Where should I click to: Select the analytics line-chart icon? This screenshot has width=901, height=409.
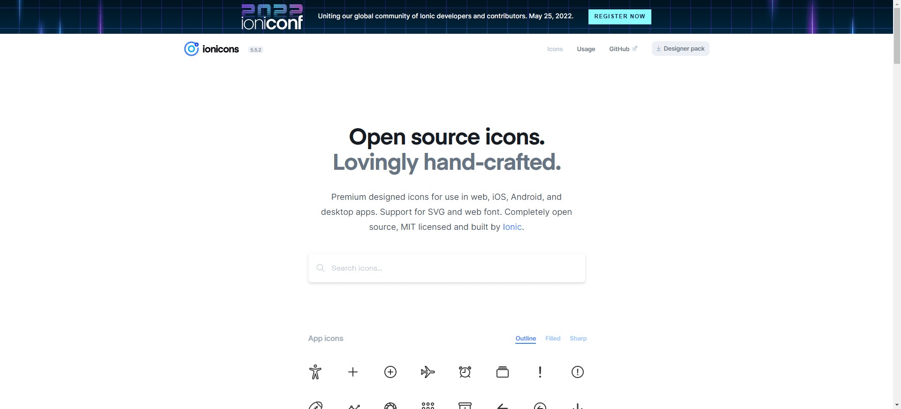click(x=354, y=407)
